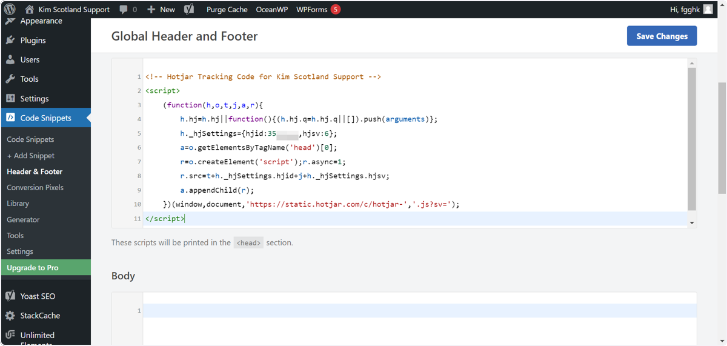This screenshot has height=346, width=727.
Task: Click into the Body code editor line 1
Action: [x=419, y=310]
